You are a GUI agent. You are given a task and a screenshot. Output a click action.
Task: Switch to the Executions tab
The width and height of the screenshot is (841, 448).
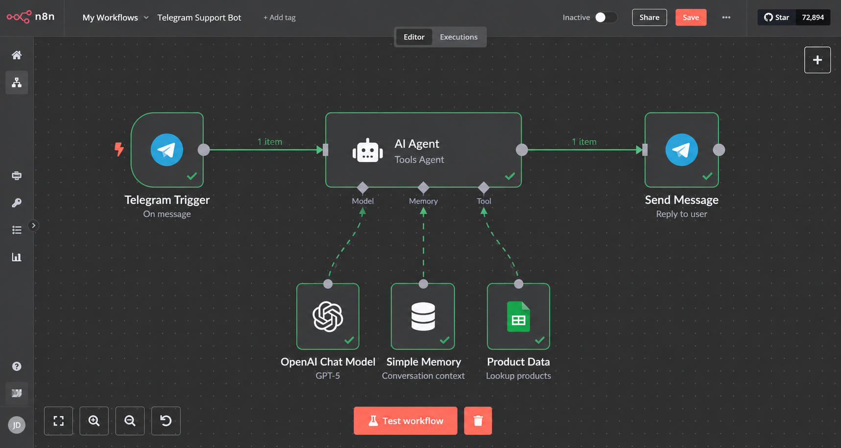coord(458,37)
